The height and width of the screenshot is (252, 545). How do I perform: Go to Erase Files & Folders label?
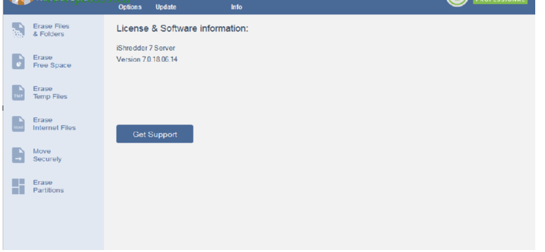pos(51,30)
